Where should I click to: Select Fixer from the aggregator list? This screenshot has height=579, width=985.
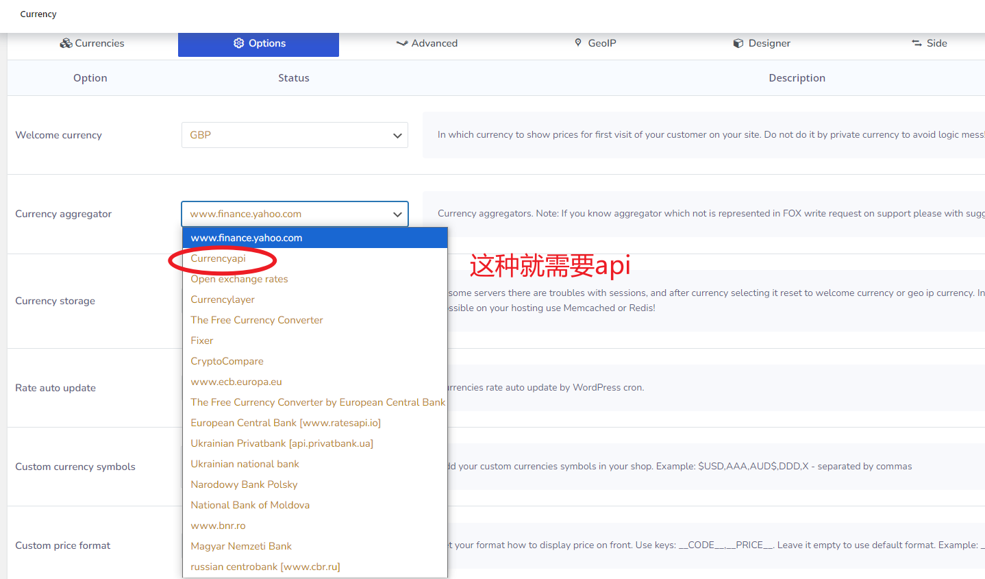pos(201,341)
